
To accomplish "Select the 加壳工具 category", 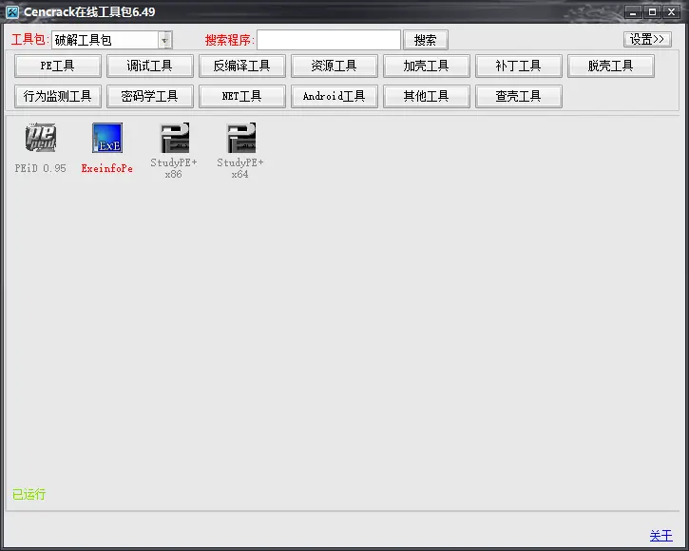I will (x=427, y=66).
